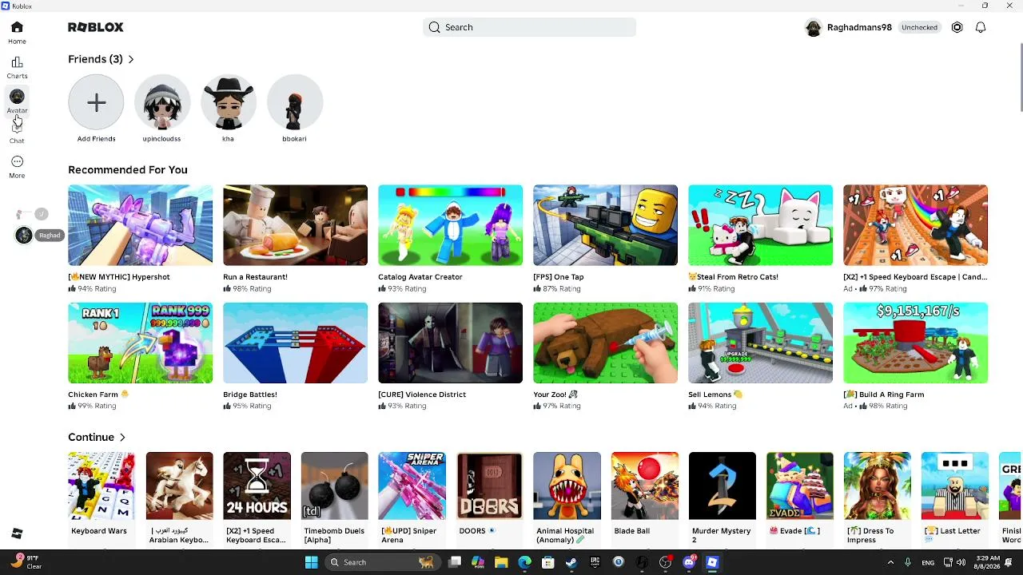Continue playing DOORS
The width and height of the screenshot is (1023, 575).
coord(489,486)
